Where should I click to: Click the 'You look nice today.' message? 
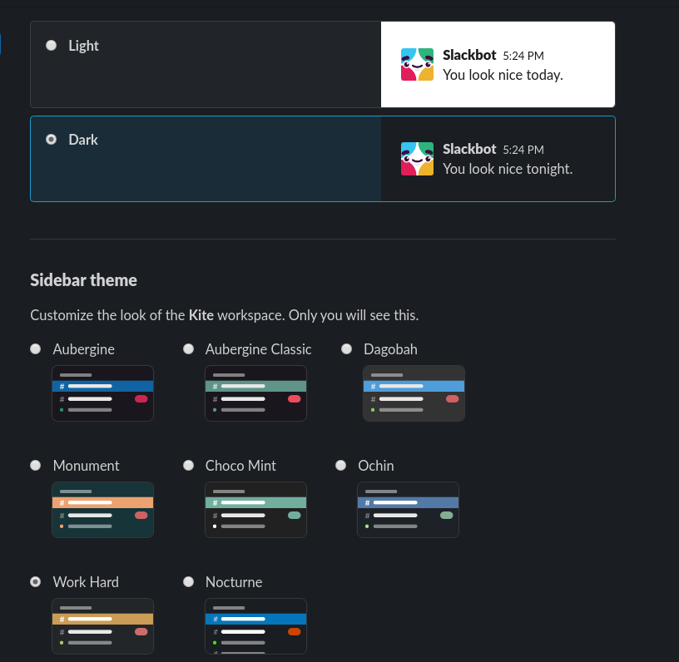click(503, 75)
